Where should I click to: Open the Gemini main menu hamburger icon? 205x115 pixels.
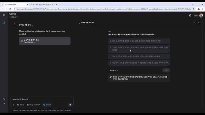[4, 15]
